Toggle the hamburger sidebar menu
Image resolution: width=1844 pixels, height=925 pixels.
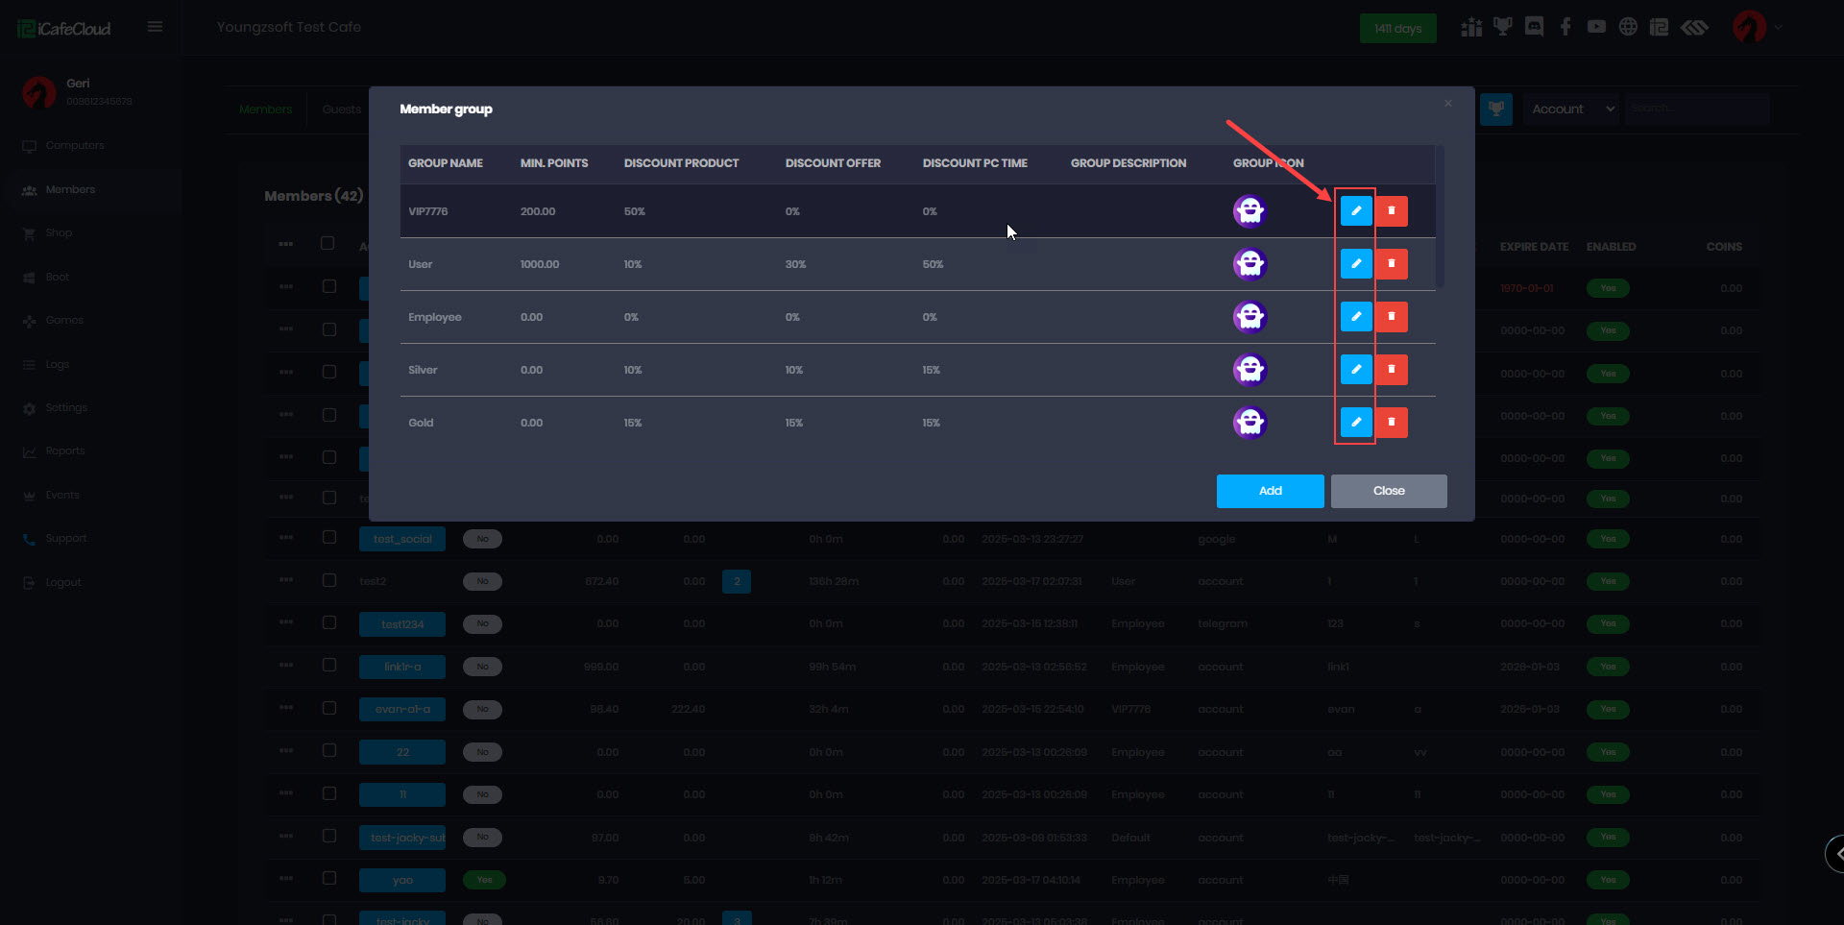155,27
